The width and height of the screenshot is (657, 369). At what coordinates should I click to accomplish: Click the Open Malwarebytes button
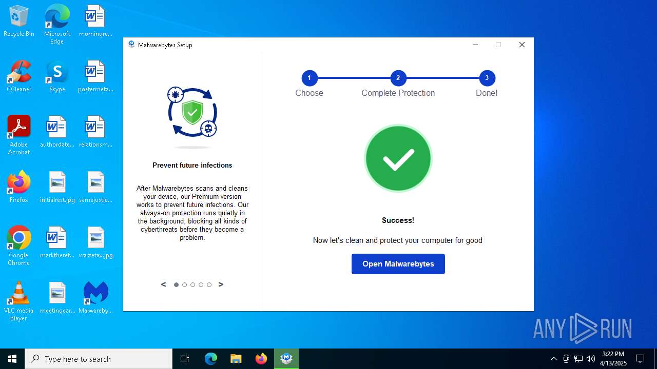(x=398, y=264)
